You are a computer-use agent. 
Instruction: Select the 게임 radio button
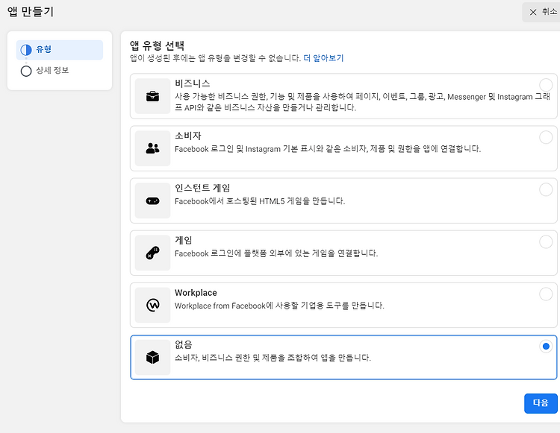pos(546,242)
